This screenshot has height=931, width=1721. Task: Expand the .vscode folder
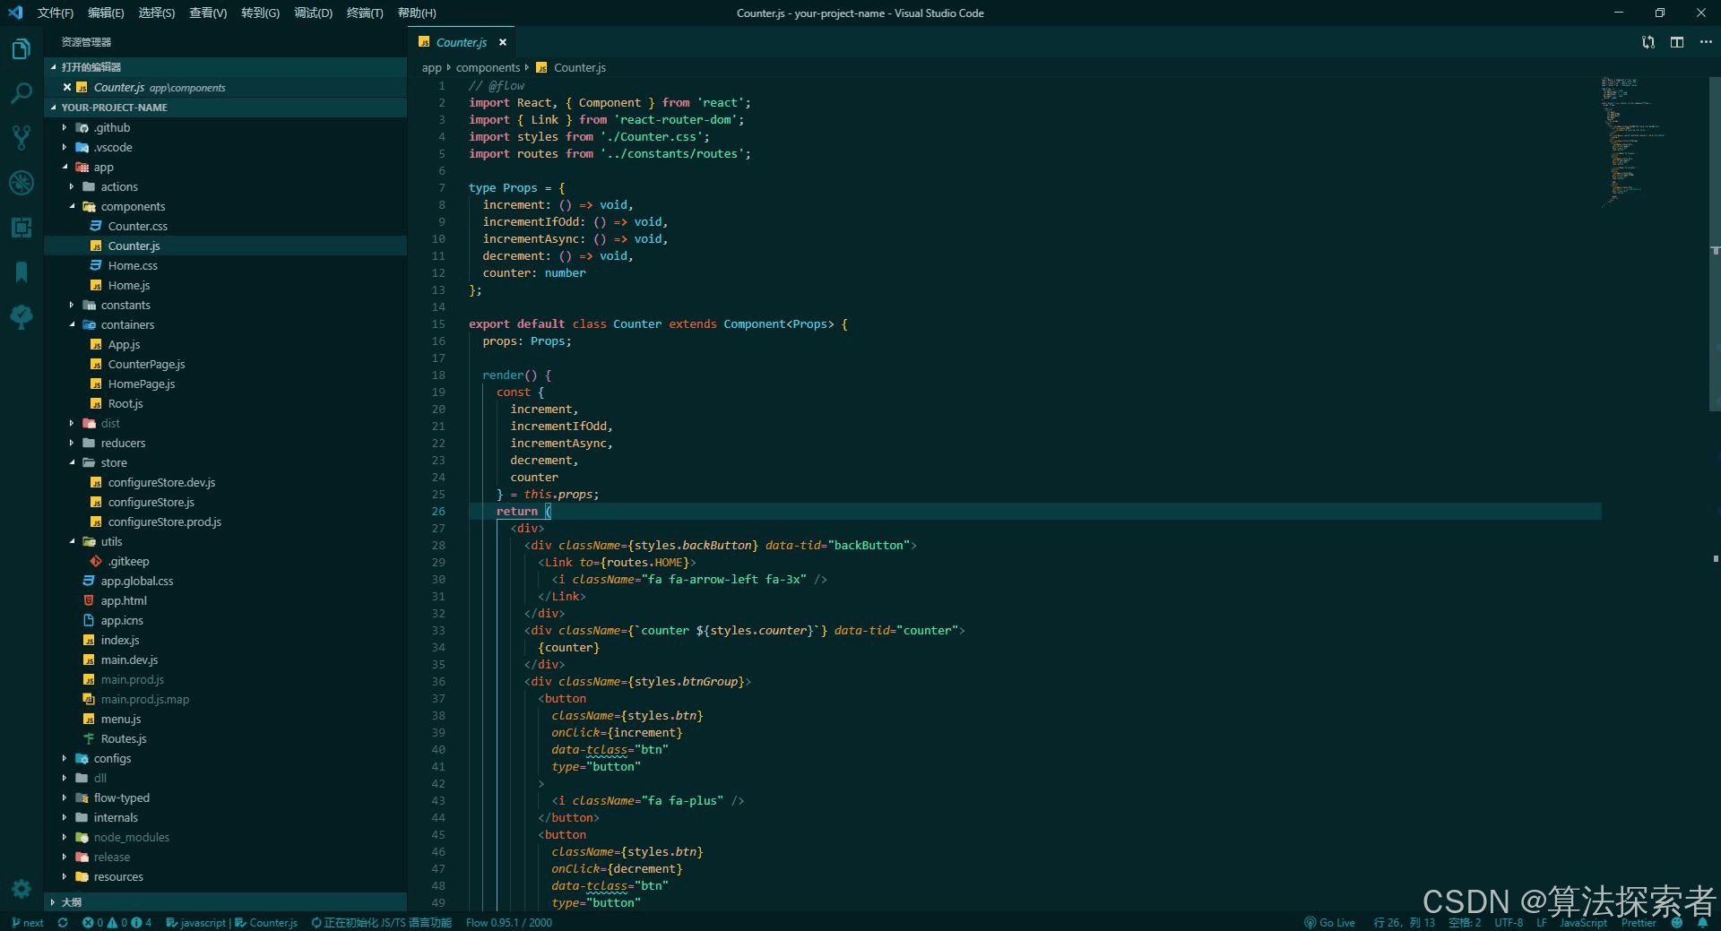click(x=225, y=147)
